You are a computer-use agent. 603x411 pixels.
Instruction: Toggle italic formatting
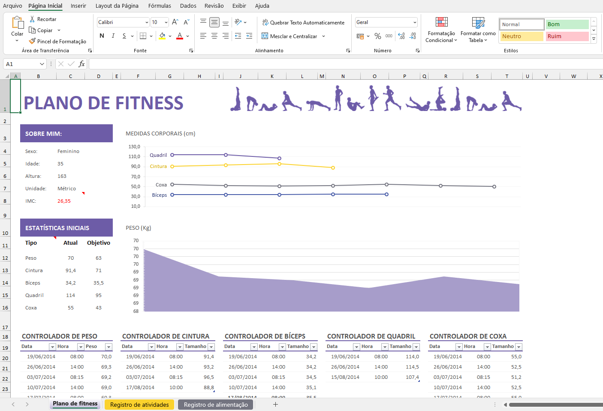click(x=113, y=36)
